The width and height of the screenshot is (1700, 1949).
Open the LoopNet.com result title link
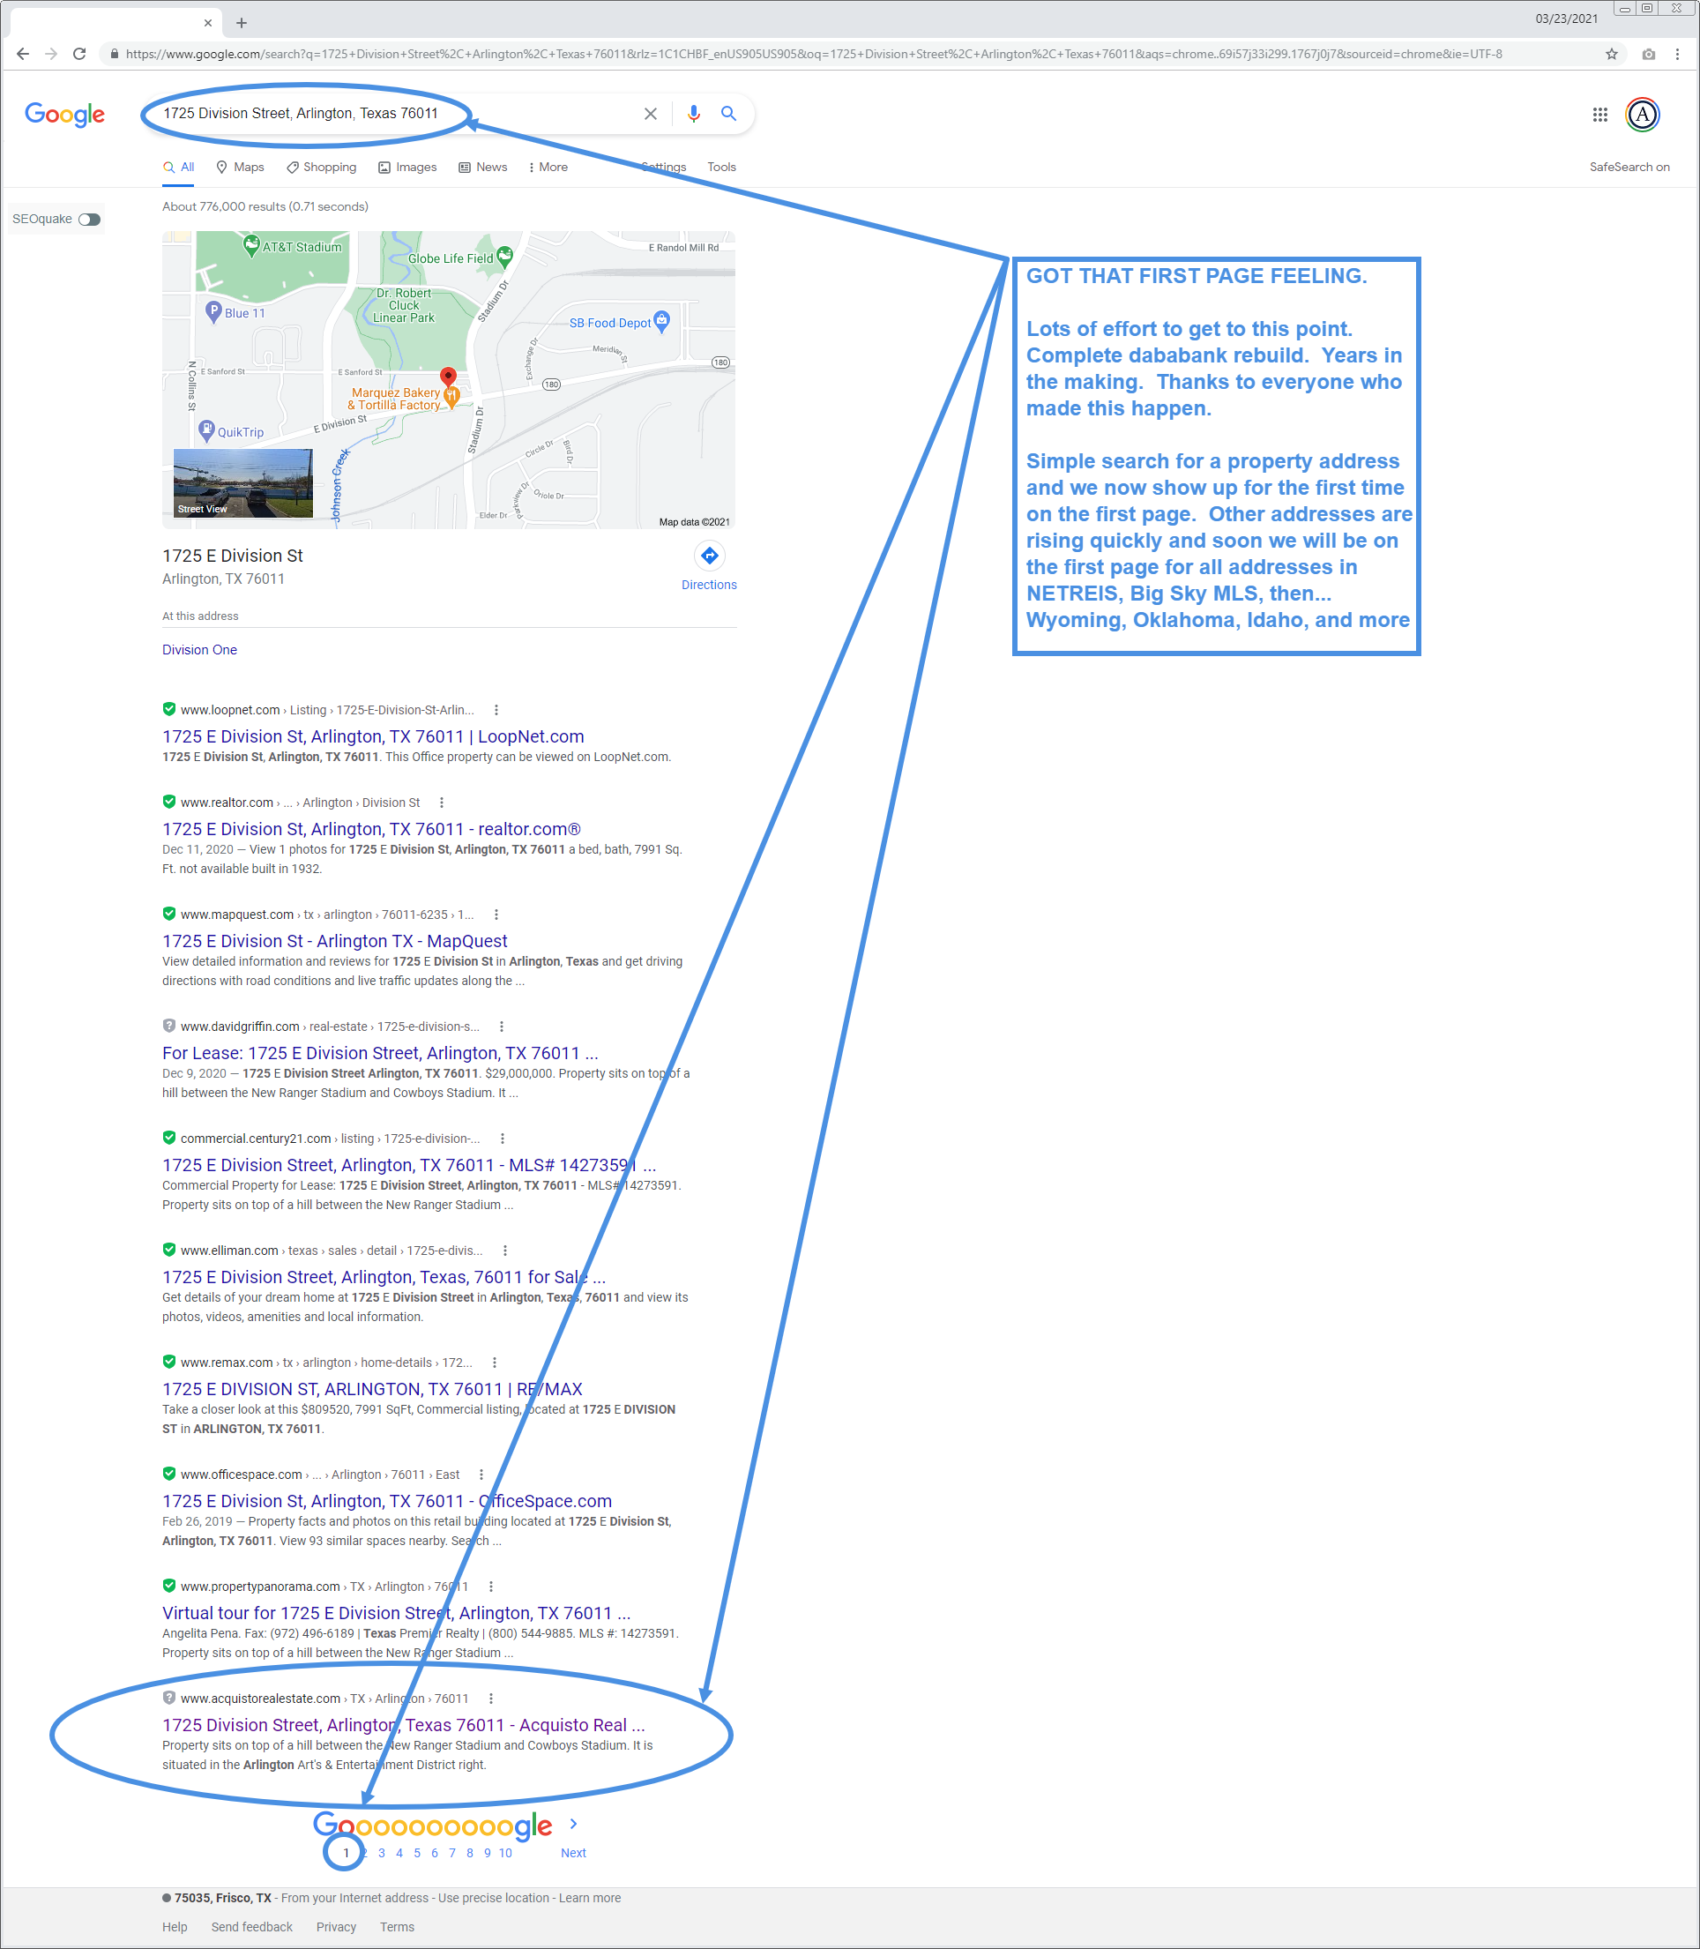tap(373, 736)
